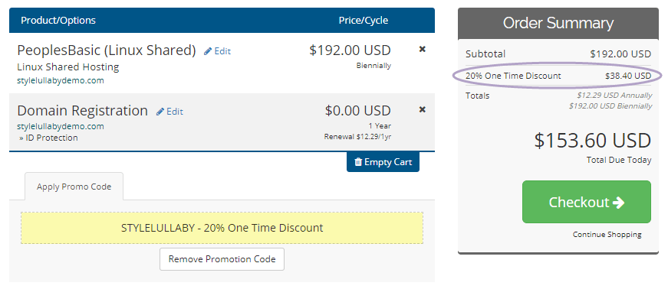Click arrow icon on Checkout button
The width and height of the screenshot is (668, 289).
tap(618, 203)
